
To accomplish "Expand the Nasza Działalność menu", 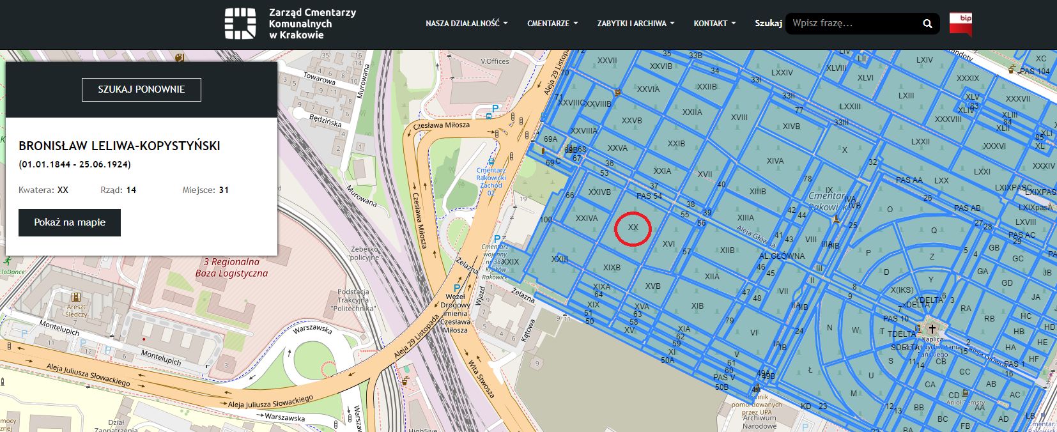I will (x=467, y=24).
